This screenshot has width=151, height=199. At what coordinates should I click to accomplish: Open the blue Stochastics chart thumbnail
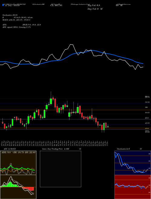133,163
